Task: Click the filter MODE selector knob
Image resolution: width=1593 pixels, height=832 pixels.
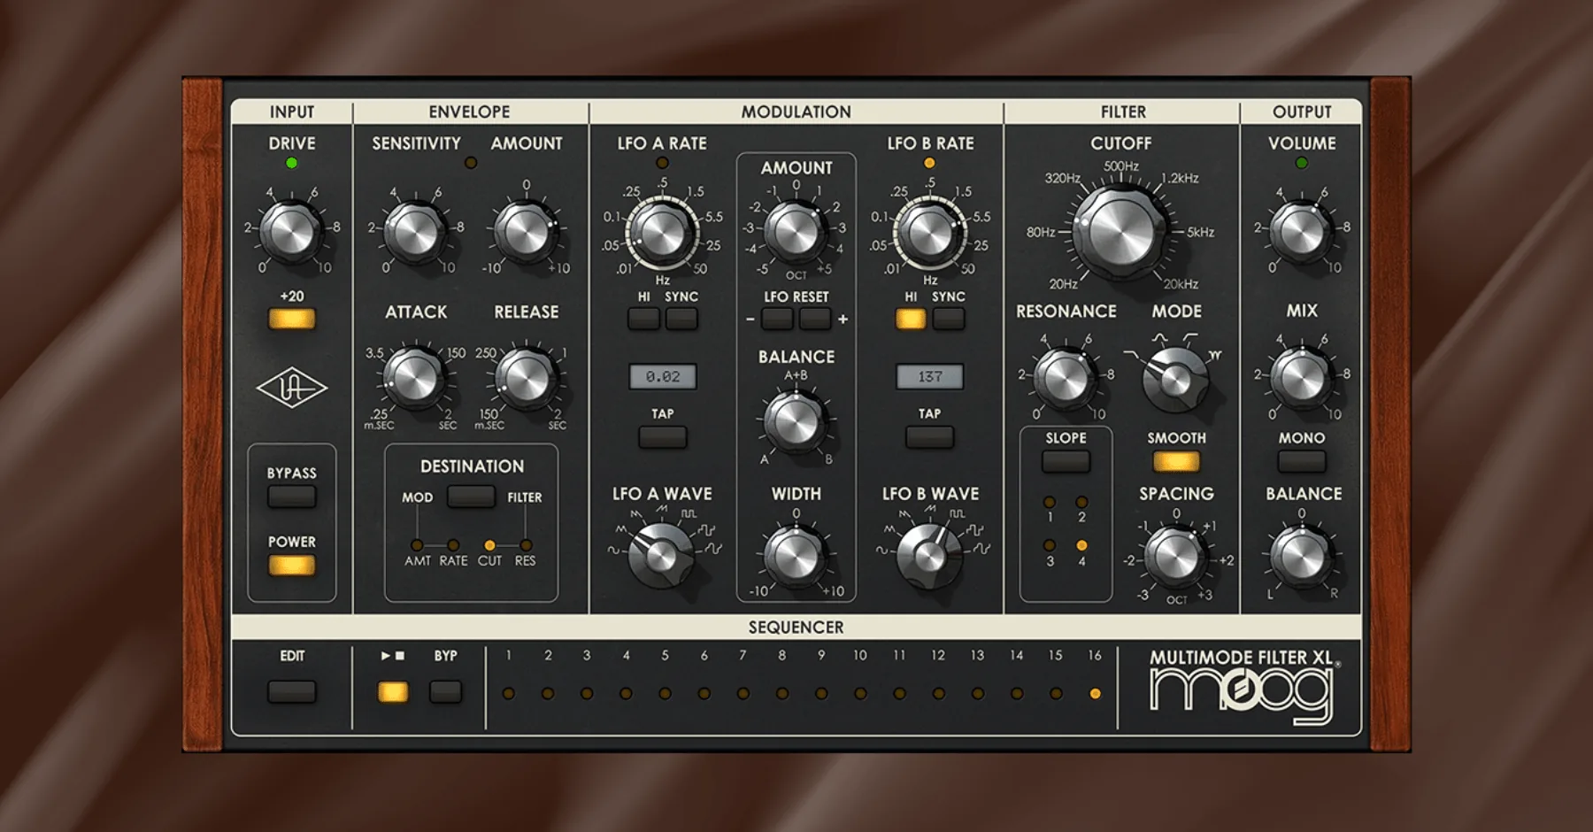Action: 1174,379
